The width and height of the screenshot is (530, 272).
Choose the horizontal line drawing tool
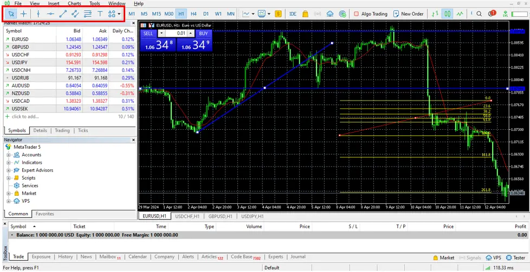[51, 14]
